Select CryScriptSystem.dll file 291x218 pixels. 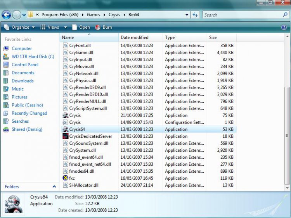88,108
